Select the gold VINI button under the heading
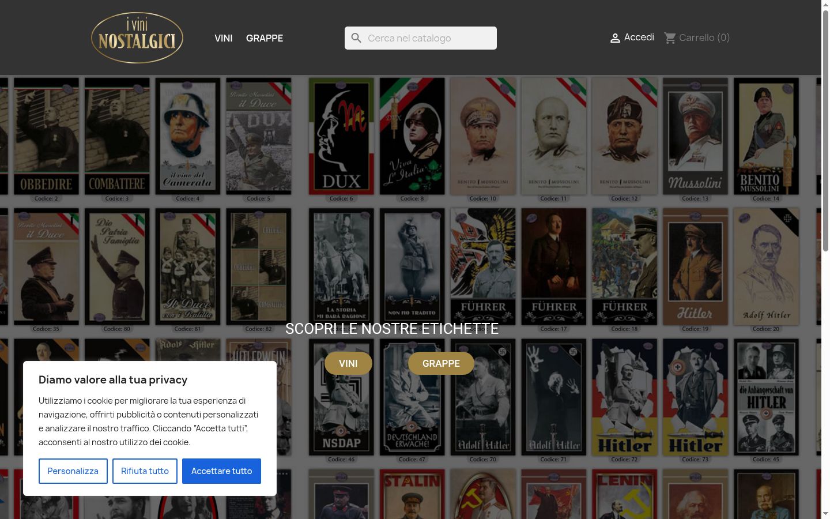Screen dimensions: 830x519 [348, 363]
